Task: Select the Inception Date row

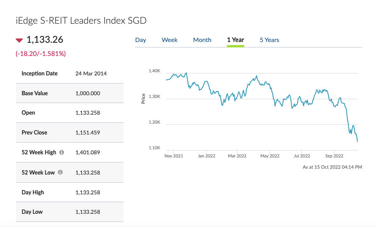Action: tap(69, 73)
